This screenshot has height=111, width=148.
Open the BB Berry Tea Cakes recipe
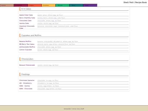[x=27, y=44]
